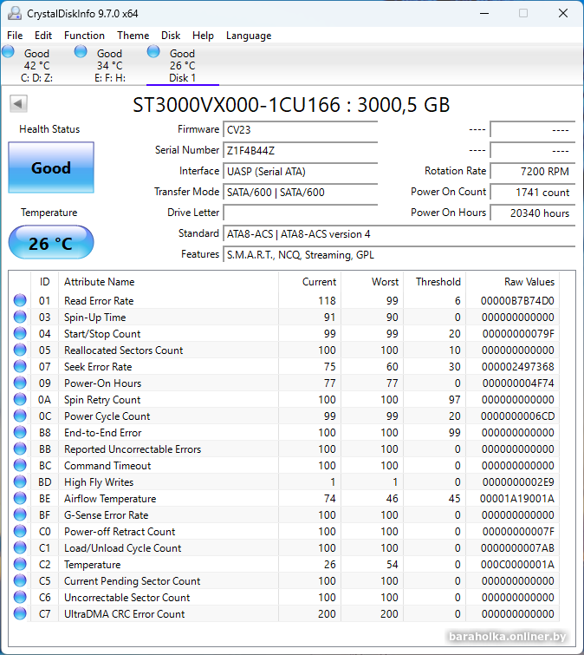Click the status orb for Reported Uncorrectable Errors
The width and height of the screenshot is (584, 655).
[20, 449]
